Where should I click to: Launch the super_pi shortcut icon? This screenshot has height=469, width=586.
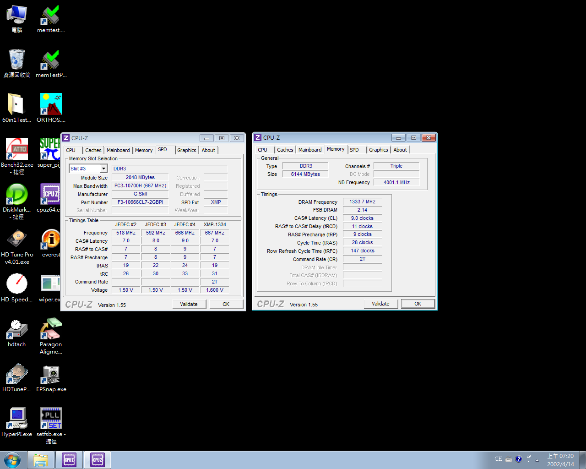pos(49,153)
